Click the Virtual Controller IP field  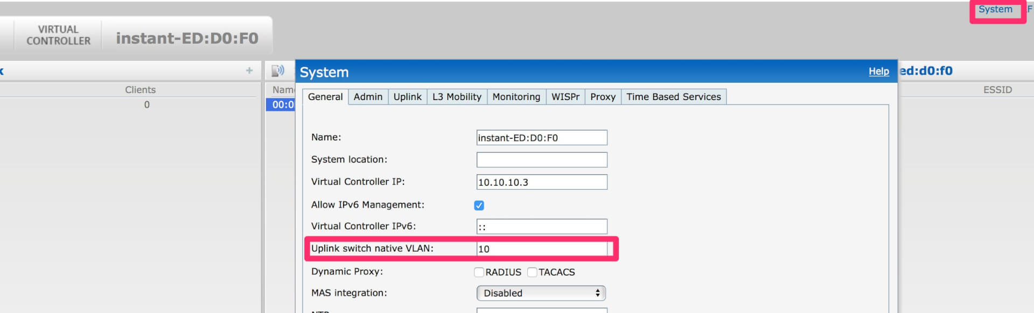click(x=541, y=182)
